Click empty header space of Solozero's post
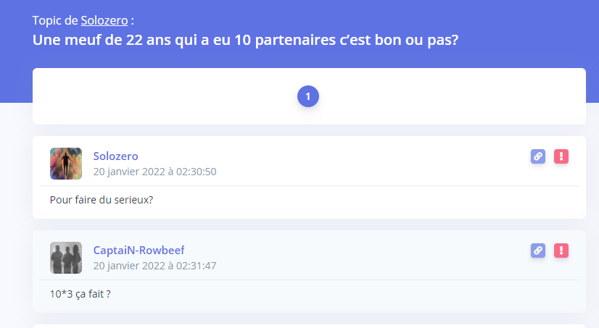The width and height of the screenshot is (599, 328). [x=363, y=163]
